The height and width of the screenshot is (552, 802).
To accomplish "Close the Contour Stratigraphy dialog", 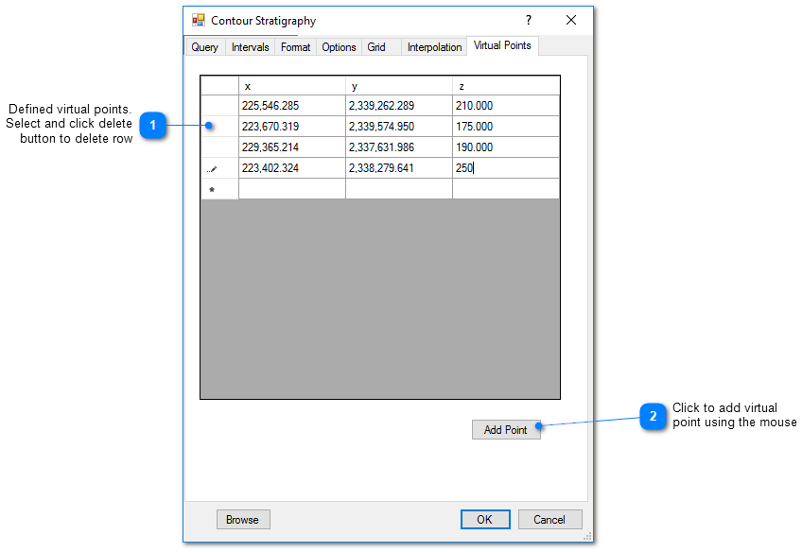I will 571,20.
